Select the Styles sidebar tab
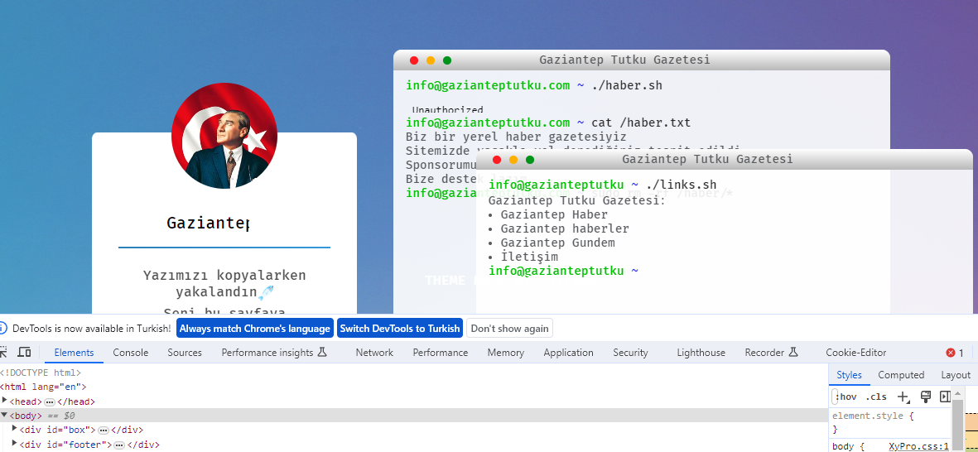 (x=849, y=375)
